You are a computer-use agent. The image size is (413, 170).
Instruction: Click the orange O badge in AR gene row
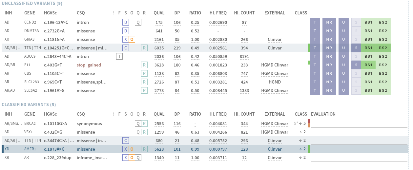pos(132,158)
